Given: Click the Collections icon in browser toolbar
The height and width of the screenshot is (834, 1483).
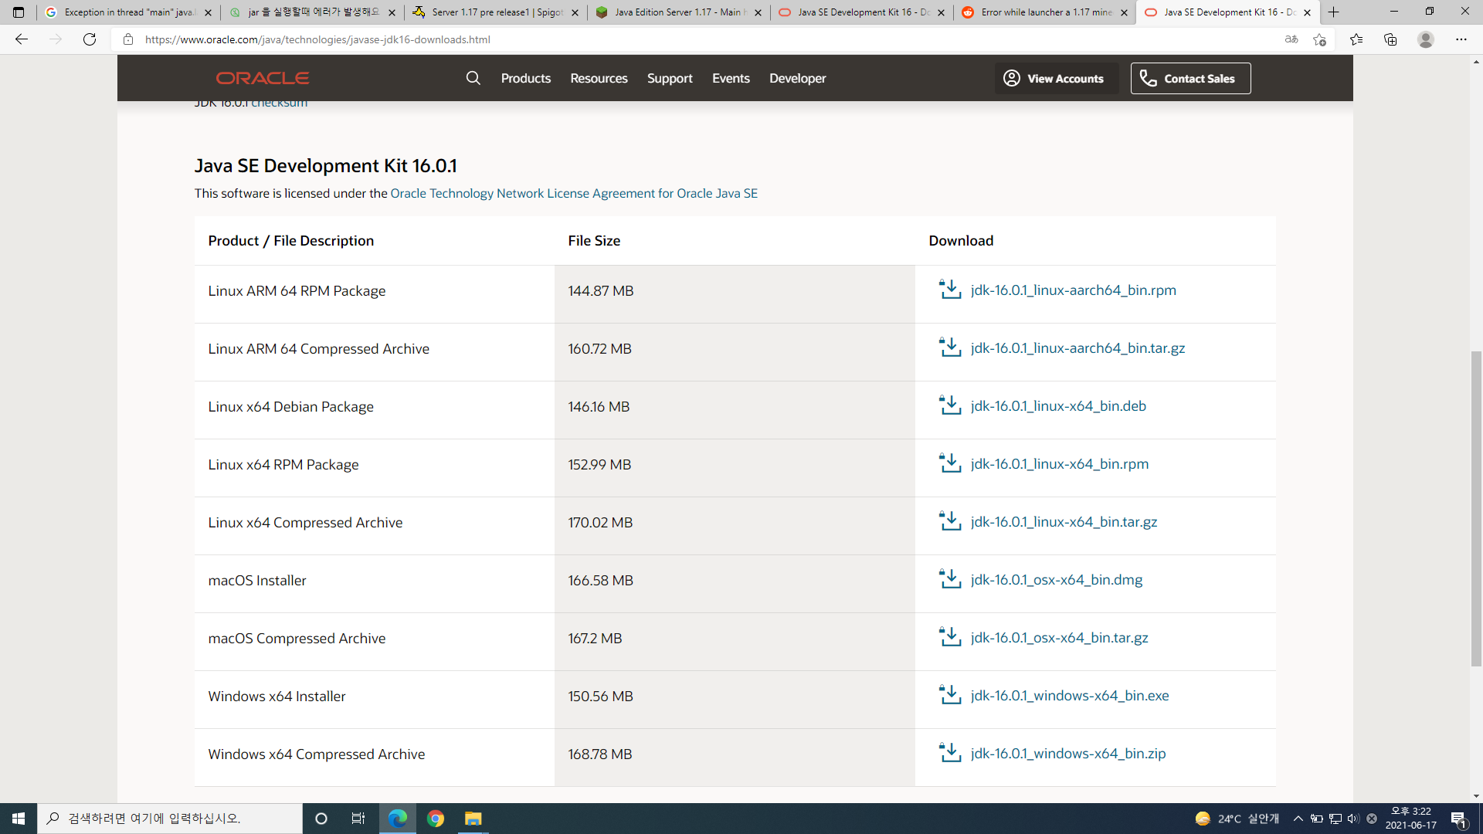Looking at the screenshot, I should pyautogui.click(x=1390, y=39).
